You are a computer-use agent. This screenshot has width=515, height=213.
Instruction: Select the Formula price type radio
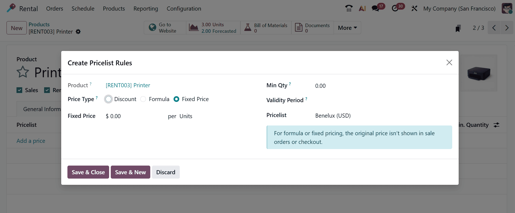143,99
